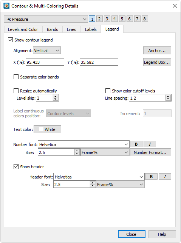Toggle italic for Header font

point(165,177)
